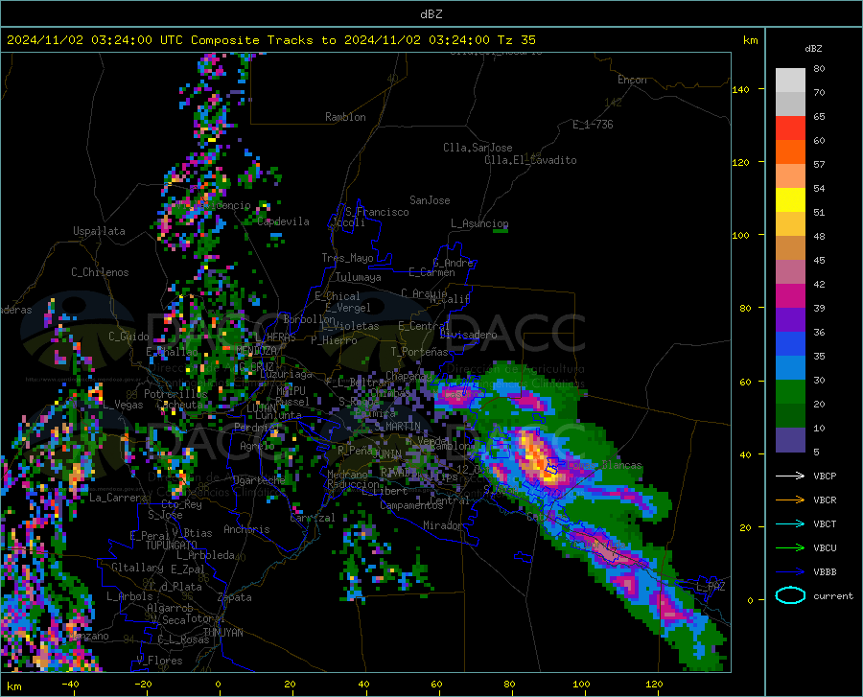Click the Clla.SanJose label
Screen dimensions: 863x697
coord(478,148)
